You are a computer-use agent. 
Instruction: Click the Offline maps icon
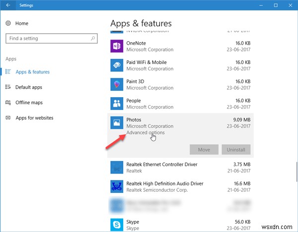coord(8,103)
